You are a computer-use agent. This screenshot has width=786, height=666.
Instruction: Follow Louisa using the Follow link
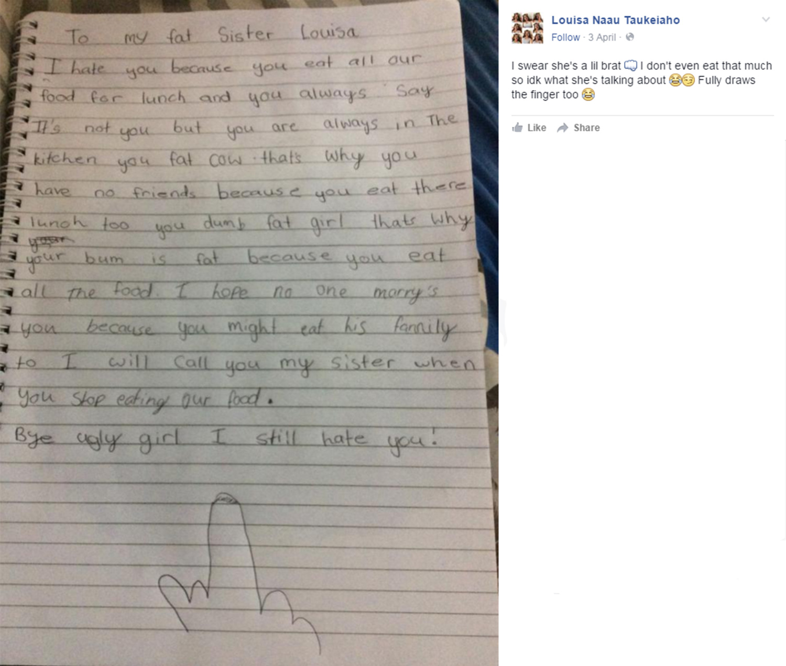pyautogui.click(x=565, y=37)
